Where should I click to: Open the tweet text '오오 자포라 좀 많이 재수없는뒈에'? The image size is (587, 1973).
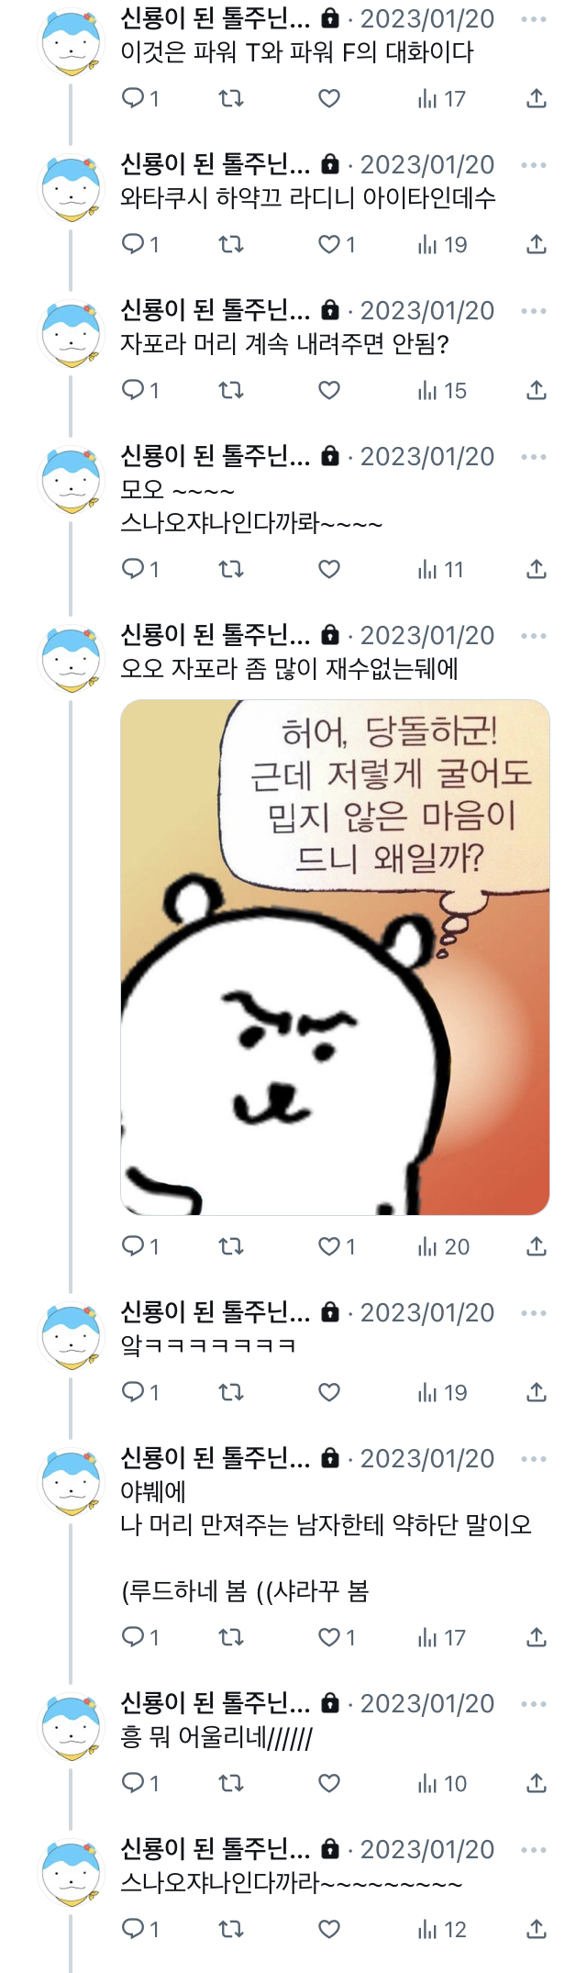[x=289, y=668]
